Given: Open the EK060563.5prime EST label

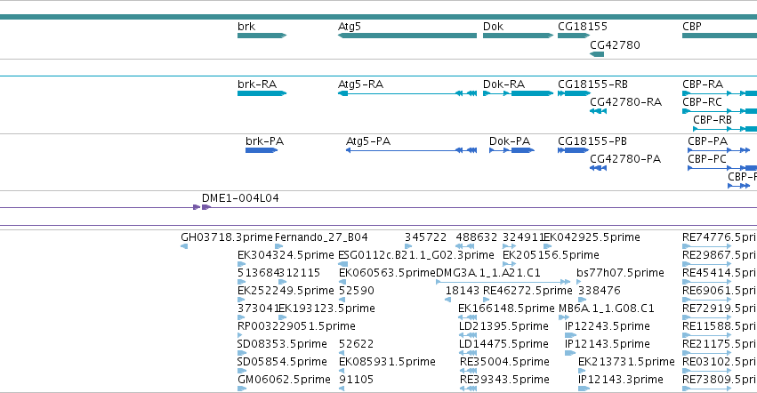Looking at the screenshot, I should (387, 273).
